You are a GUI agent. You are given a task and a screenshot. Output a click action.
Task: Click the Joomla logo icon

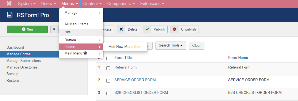coord(9,4)
